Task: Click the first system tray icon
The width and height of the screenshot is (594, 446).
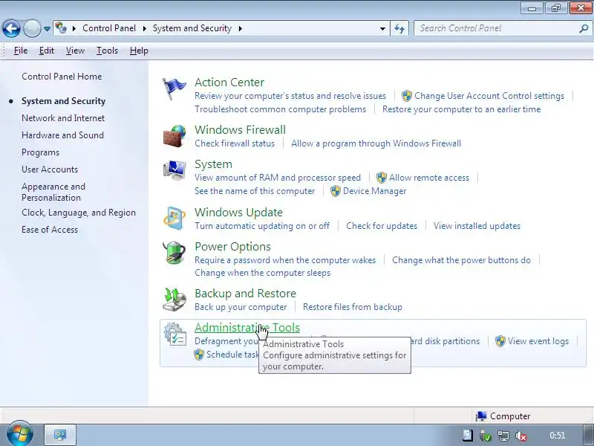Action: tap(468, 436)
